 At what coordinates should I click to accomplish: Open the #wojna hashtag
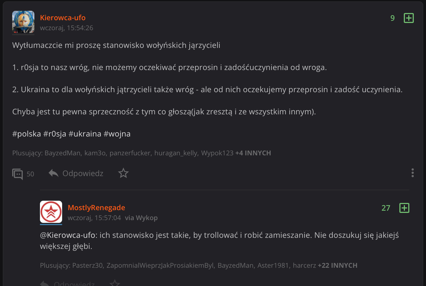(117, 134)
